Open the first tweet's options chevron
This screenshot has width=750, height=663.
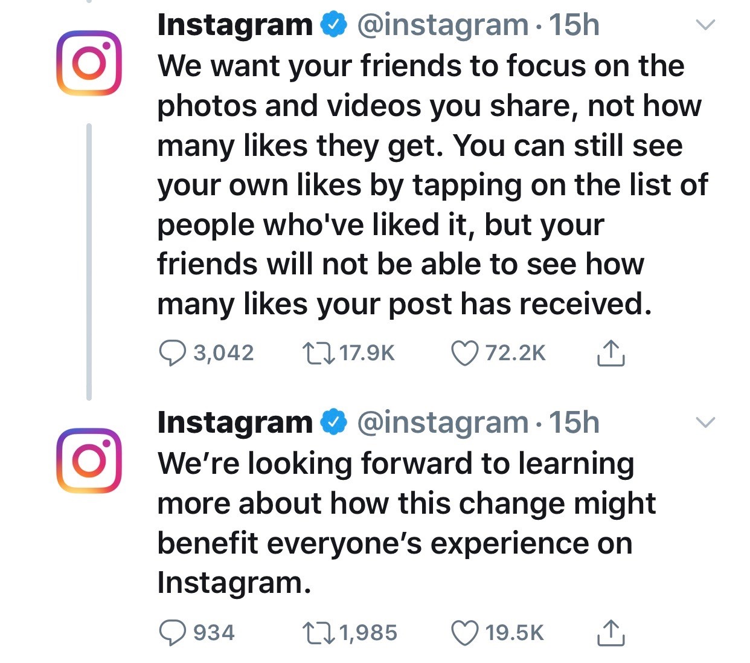click(705, 25)
